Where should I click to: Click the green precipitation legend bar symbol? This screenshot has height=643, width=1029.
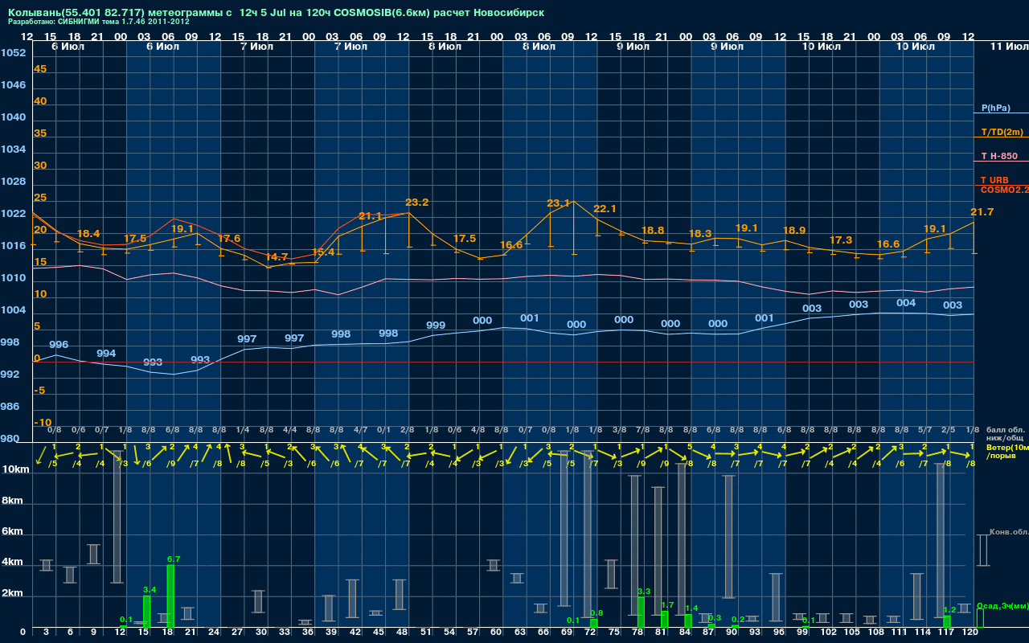pyautogui.click(x=979, y=619)
